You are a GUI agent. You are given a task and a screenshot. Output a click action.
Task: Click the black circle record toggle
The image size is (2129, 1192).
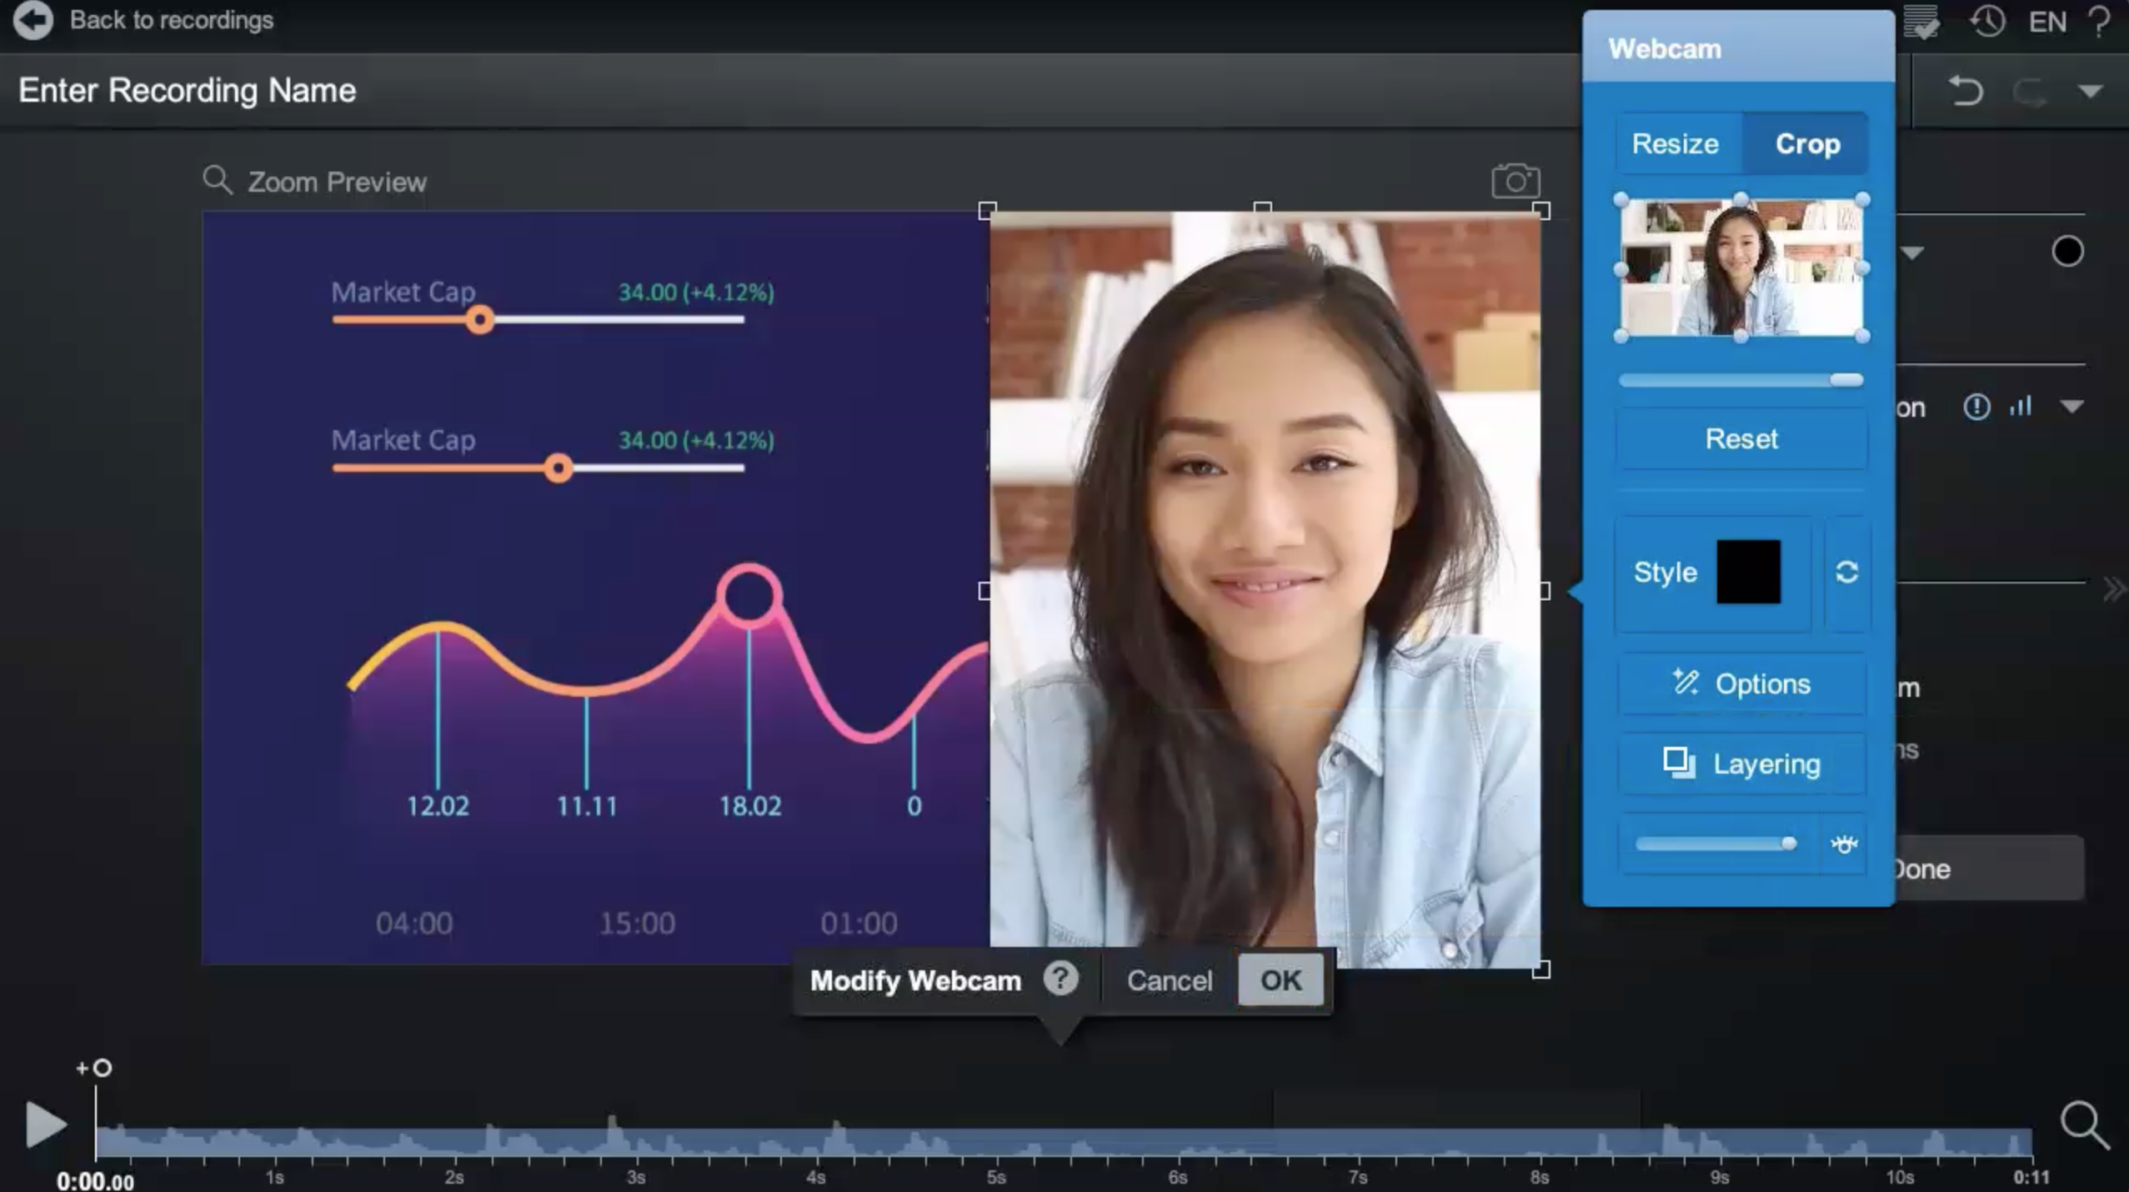[2066, 252]
